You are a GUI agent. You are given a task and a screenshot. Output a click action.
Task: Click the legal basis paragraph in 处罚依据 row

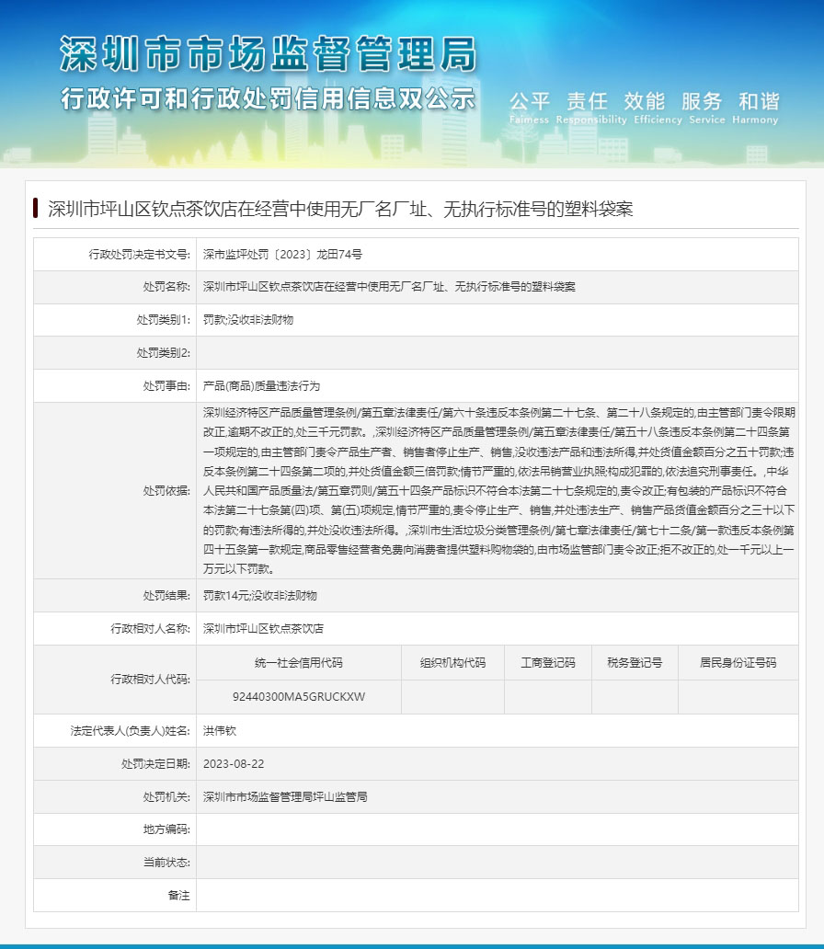pyautogui.click(x=498, y=491)
